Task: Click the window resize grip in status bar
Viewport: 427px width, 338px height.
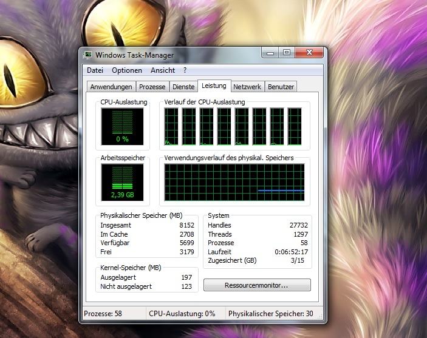Action: tap(320, 316)
